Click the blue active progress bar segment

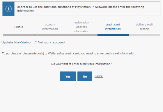pos(113,35)
